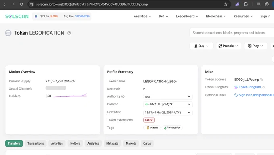Screen dimensions: 274x155
Task: Reload the page with the refresh icon
Action: pos(21,4)
